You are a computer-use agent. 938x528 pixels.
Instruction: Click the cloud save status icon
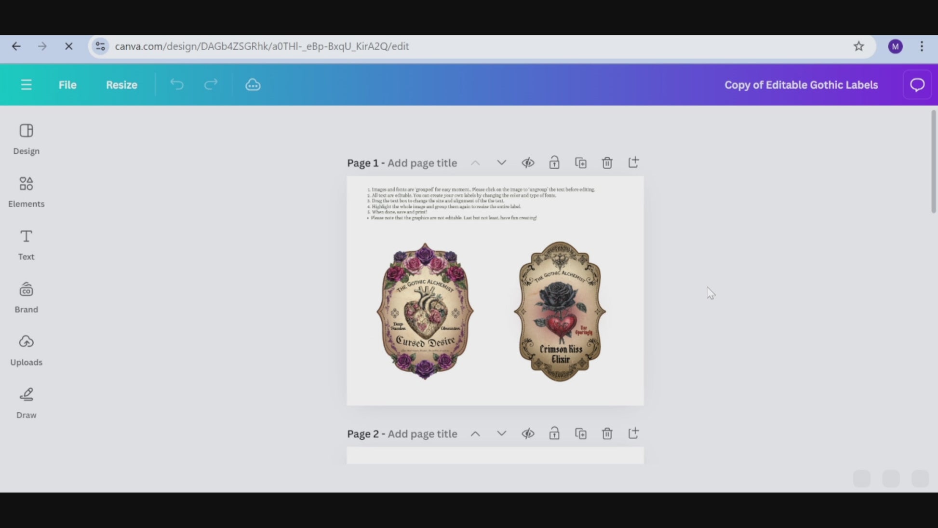point(253,85)
